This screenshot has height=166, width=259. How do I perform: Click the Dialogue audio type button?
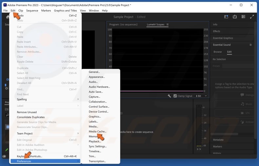pyautogui.click(x=234, y=95)
